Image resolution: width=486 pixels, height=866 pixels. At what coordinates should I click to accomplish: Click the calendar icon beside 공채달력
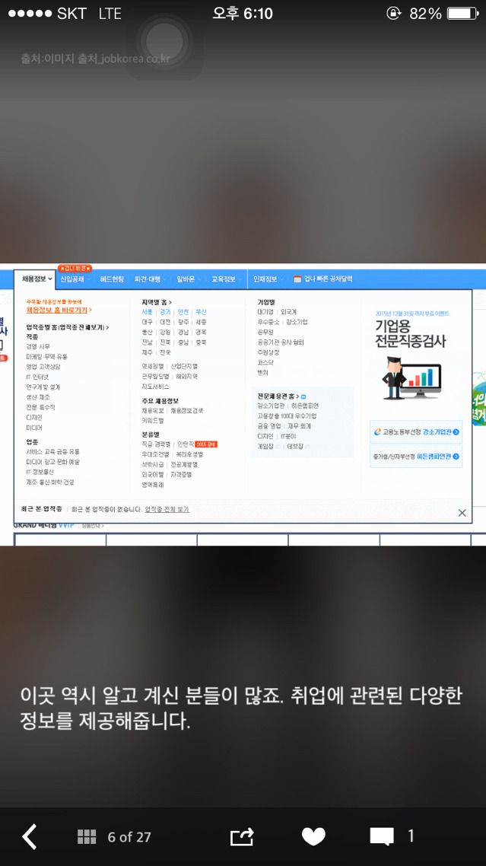(297, 279)
